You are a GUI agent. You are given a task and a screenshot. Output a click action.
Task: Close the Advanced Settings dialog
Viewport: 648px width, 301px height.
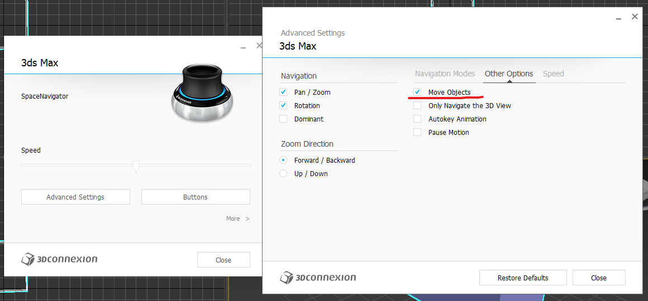pyautogui.click(x=598, y=278)
